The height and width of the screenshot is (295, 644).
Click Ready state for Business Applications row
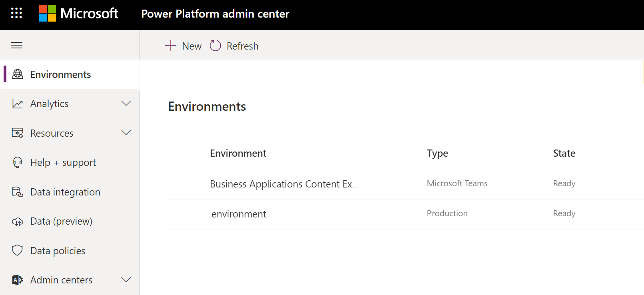(x=564, y=183)
